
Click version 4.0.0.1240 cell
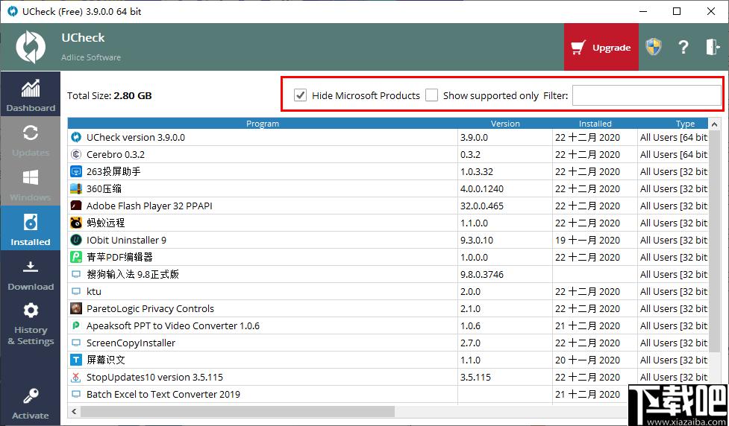tap(482, 189)
